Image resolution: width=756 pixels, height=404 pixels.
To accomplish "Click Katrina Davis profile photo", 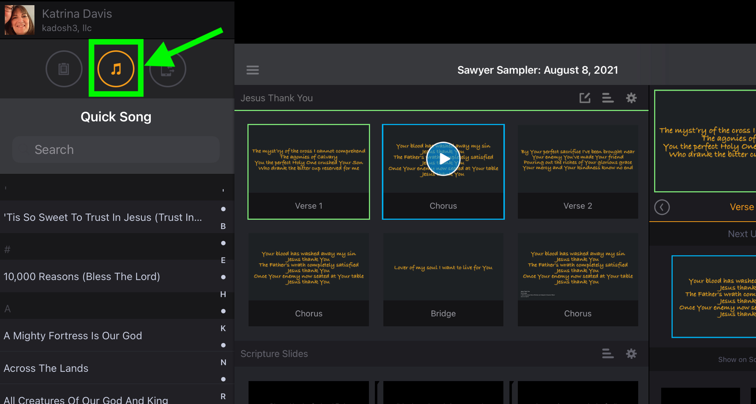I will click(20, 20).
